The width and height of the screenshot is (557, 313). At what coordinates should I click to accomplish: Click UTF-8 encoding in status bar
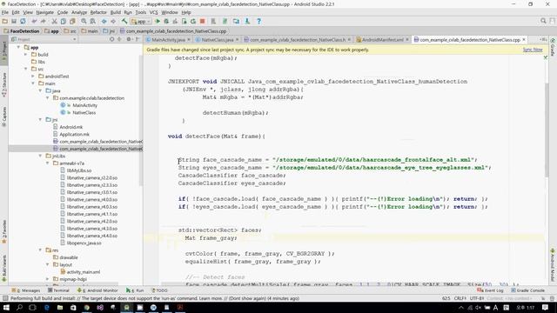coord(477,298)
